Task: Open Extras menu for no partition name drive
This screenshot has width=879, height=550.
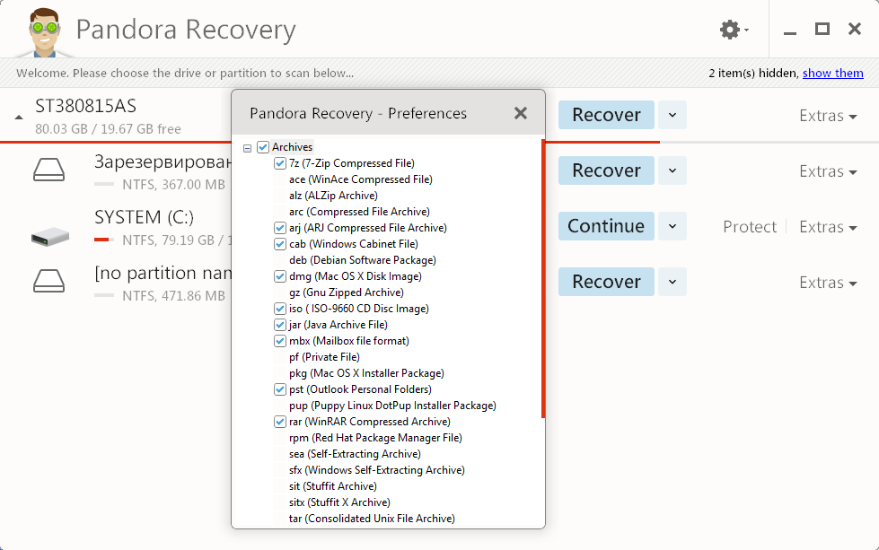Action: pos(828,283)
